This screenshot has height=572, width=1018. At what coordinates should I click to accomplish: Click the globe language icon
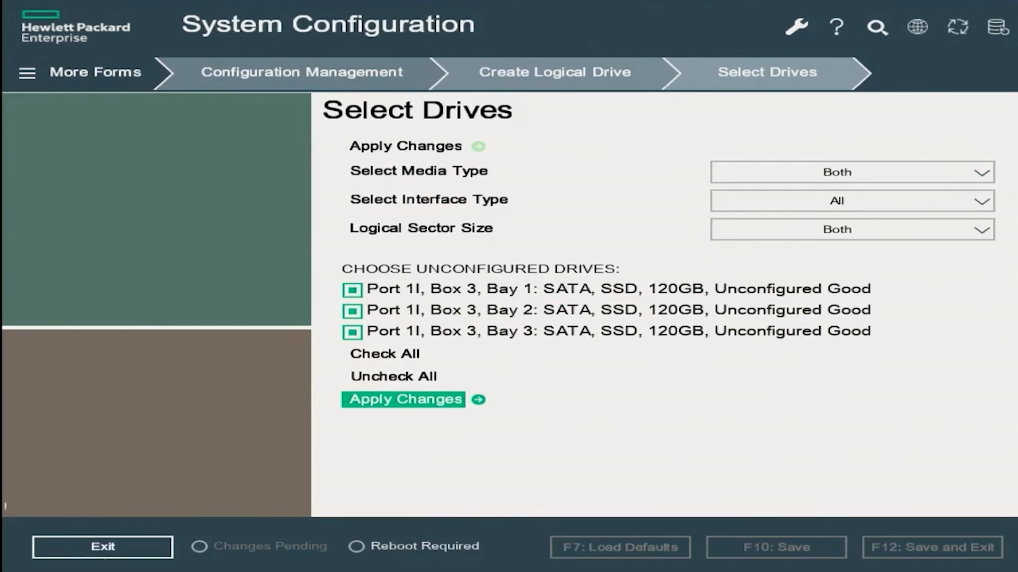pyautogui.click(x=917, y=26)
